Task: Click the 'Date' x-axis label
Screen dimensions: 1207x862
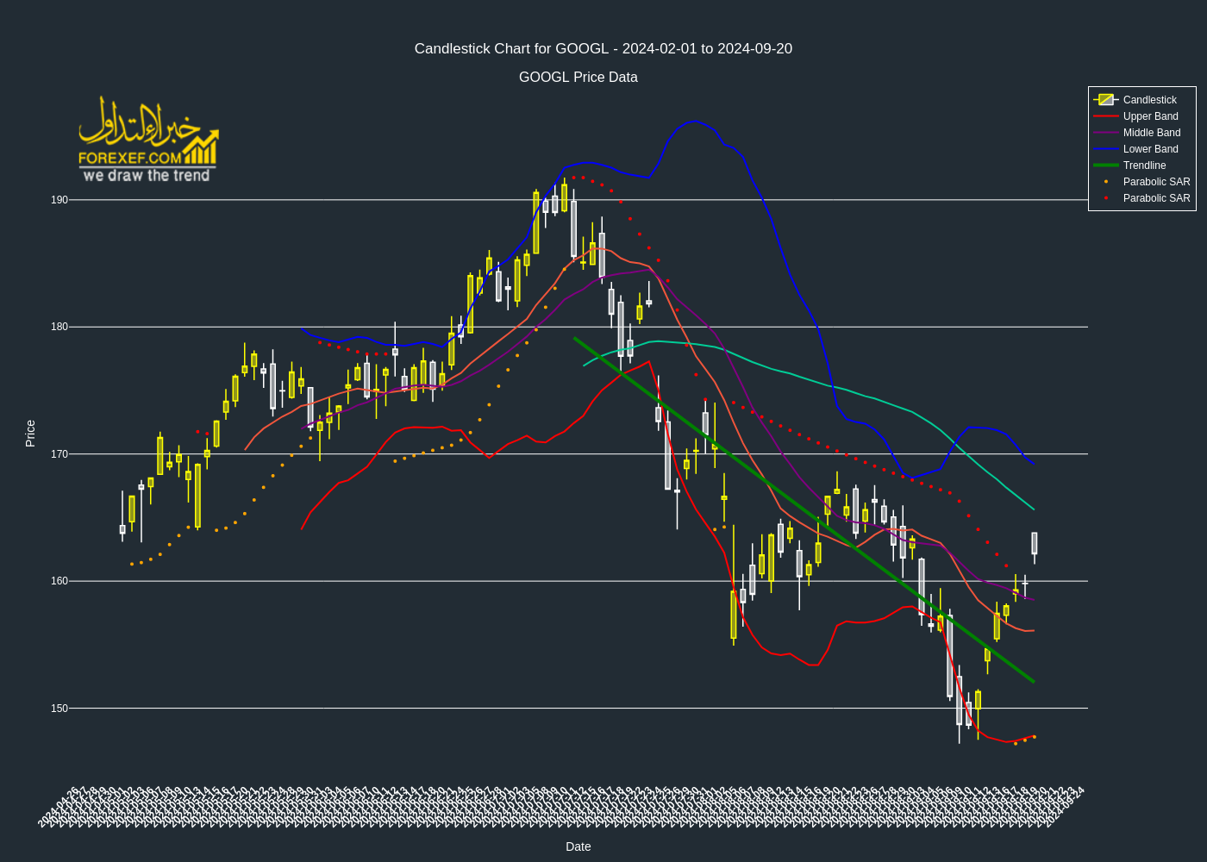Action: (x=578, y=846)
